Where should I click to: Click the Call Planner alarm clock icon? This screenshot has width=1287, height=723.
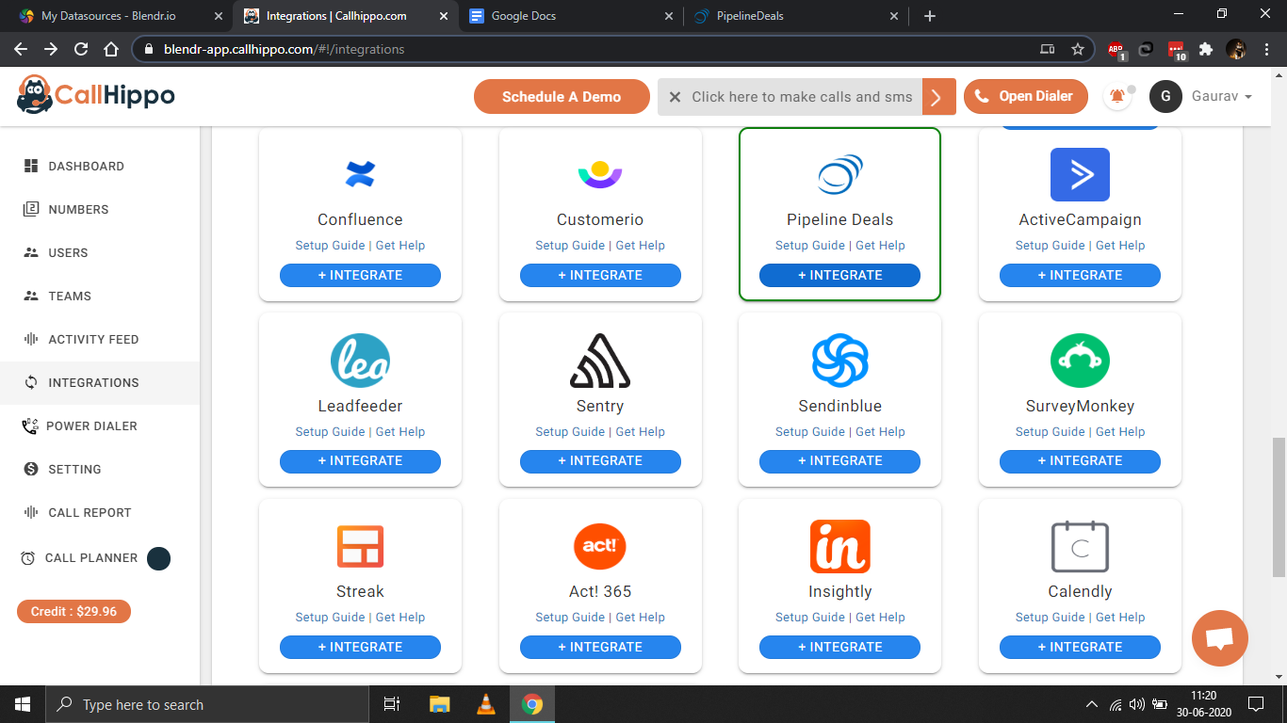28,558
